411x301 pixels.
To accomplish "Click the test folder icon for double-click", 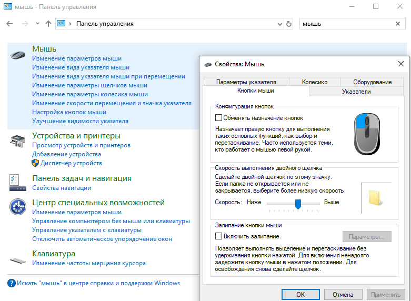I will (x=376, y=198).
